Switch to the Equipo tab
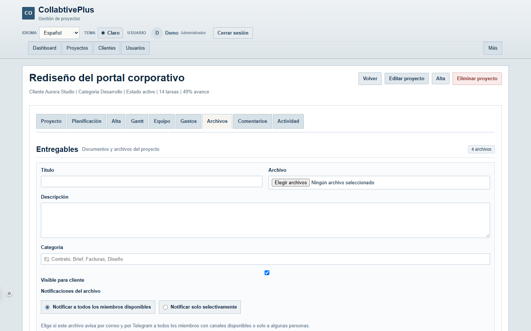This screenshot has width=531, height=331. point(162,121)
